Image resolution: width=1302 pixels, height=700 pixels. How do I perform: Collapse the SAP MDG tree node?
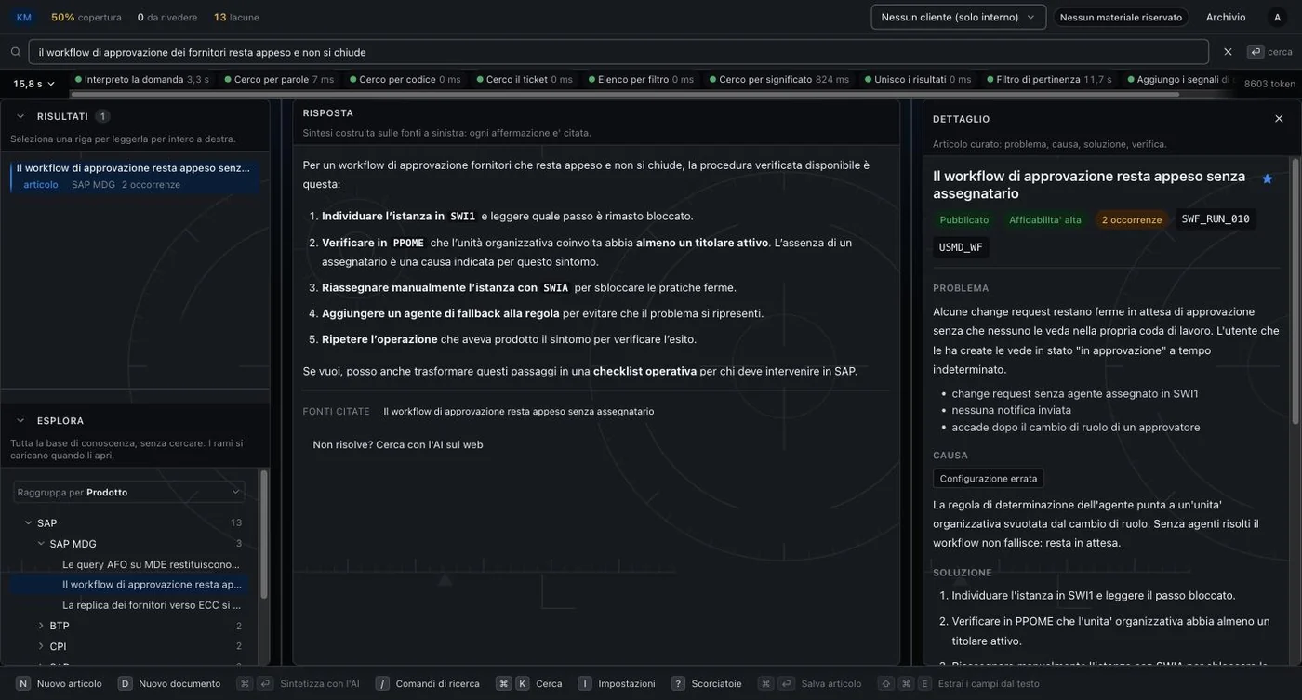[x=41, y=543]
